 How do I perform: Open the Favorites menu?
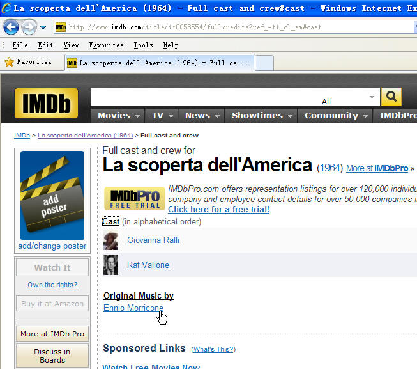(x=106, y=45)
